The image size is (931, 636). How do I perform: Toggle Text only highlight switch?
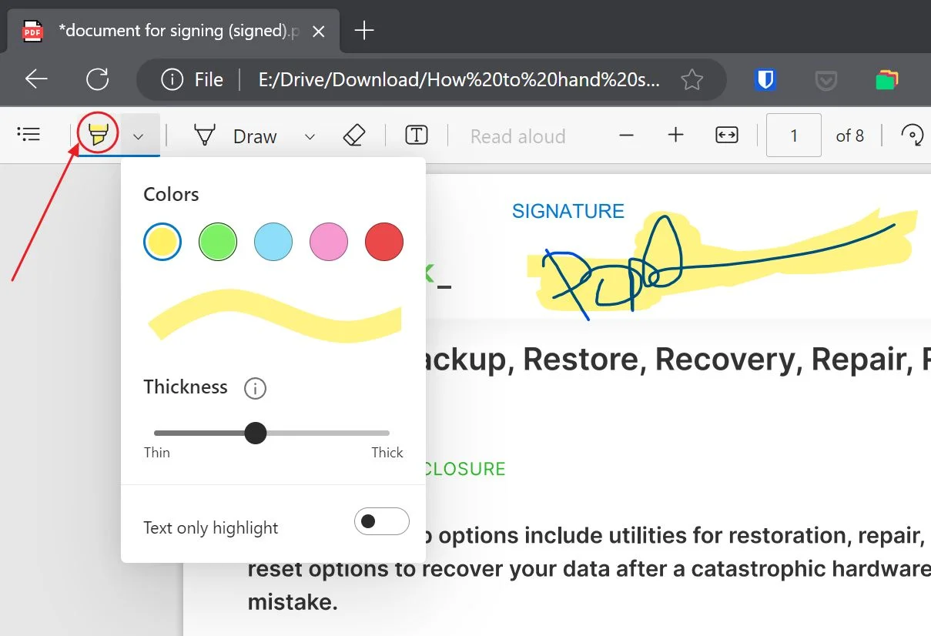pos(382,521)
